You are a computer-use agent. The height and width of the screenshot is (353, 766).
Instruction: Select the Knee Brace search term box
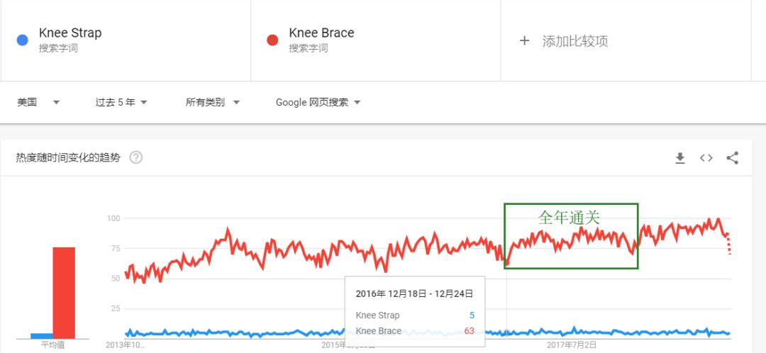tap(376, 40)
